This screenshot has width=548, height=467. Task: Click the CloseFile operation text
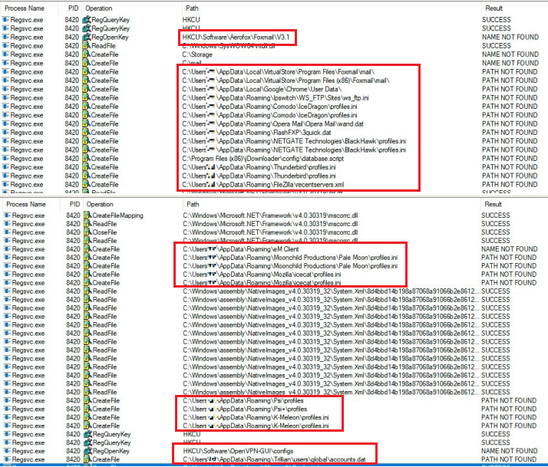(104, 232)
